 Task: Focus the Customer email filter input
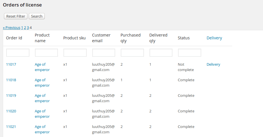click(x=104, y=53)
